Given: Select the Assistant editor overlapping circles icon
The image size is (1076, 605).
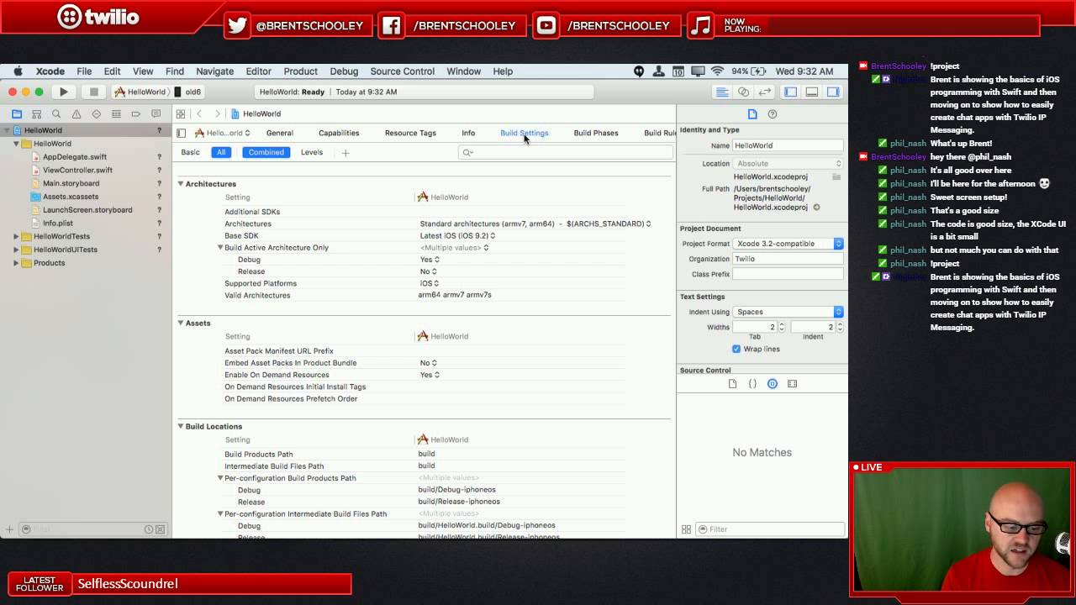Looking at the screenshot, I should (743, 92).
